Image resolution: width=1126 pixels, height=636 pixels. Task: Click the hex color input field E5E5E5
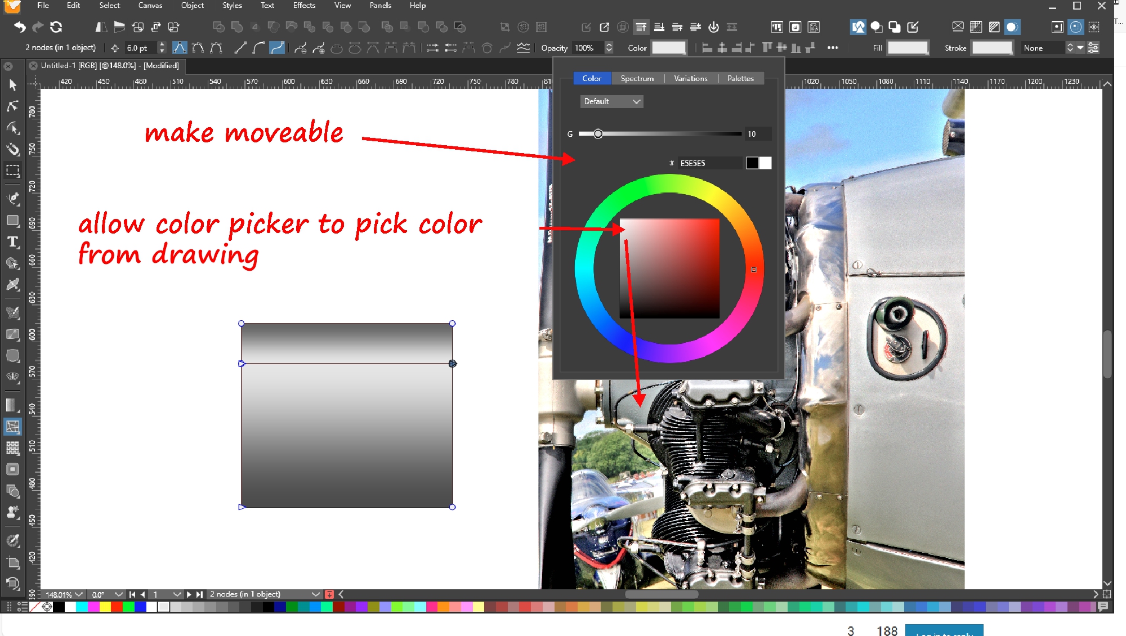pyautogui.click(x=708, y=163)
